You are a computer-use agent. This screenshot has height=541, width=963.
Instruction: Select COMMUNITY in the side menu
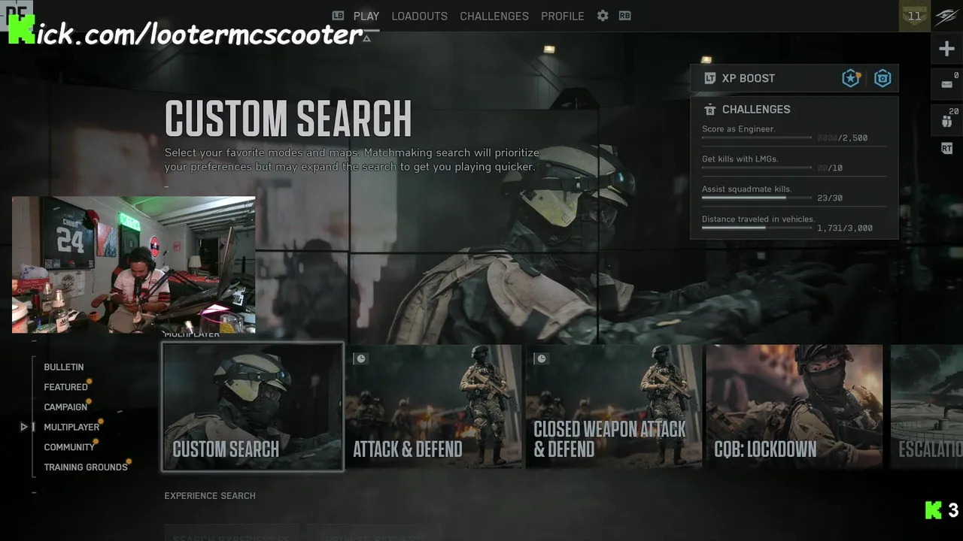69,447
